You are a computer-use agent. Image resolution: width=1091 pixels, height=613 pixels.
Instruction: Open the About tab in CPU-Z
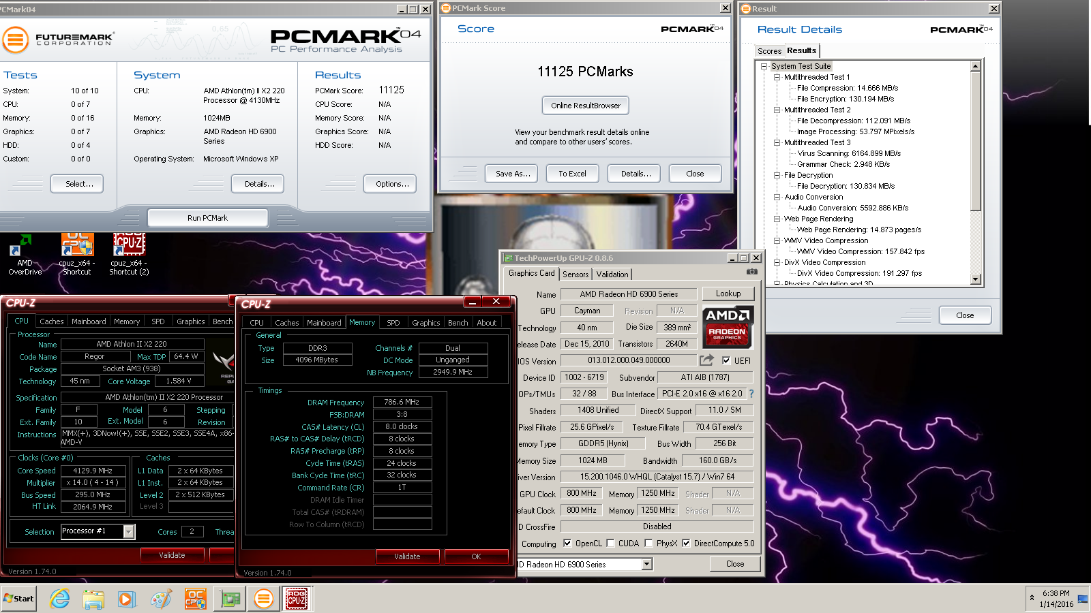[487, 323]
